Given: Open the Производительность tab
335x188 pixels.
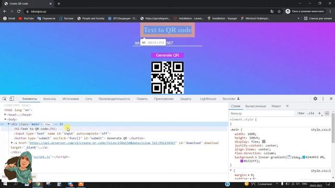Looking at the screenshot, I should [114, 99].
